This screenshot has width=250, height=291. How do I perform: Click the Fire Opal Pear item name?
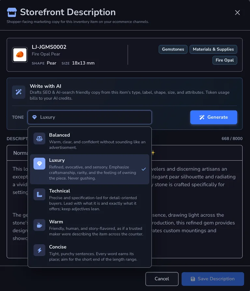[x=46, y=54]
